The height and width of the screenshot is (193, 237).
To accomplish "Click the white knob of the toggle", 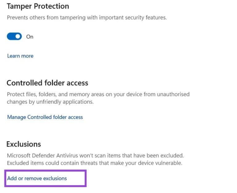I will click(x=18, y=36).
